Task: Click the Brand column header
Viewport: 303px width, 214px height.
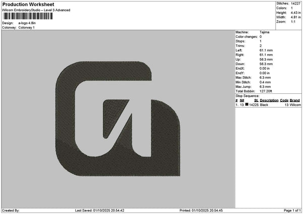Action: [295, 100]
